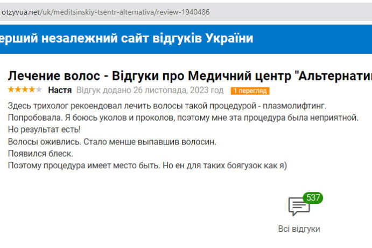The width and height of the screenshot is (372, 248).
Task: Click the orange "1 перегляд" badge
Action: [249, 91]
